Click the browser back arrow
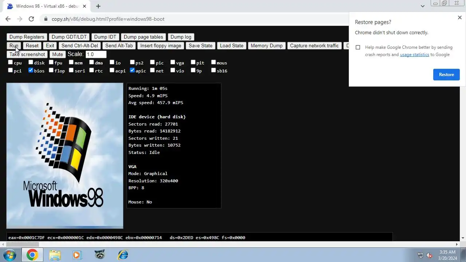 coord(8,19)
